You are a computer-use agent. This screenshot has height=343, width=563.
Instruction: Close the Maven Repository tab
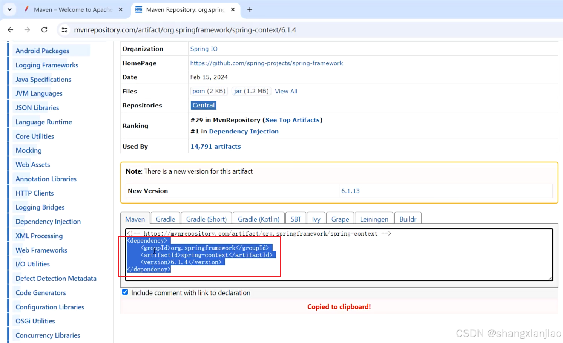coord(233,9)
